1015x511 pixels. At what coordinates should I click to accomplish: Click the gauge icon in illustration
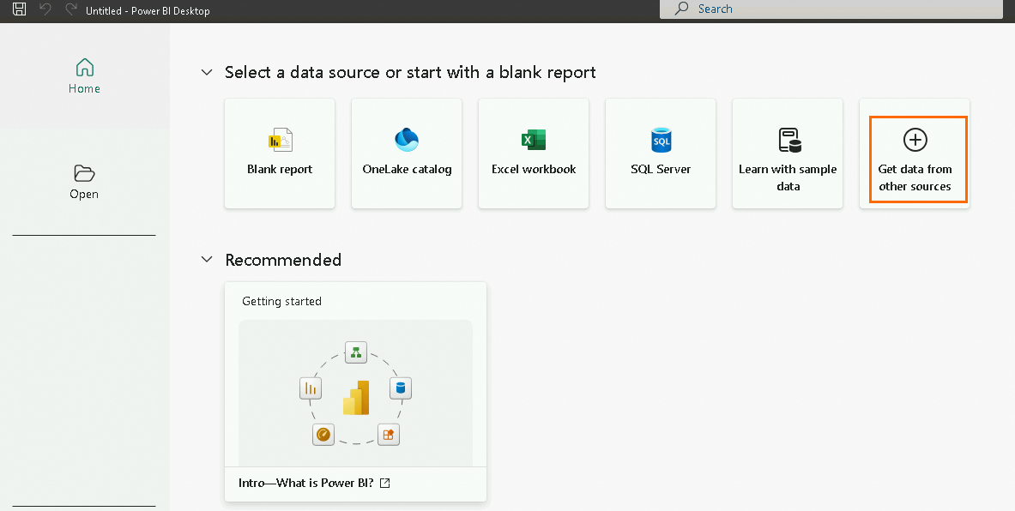323,434
